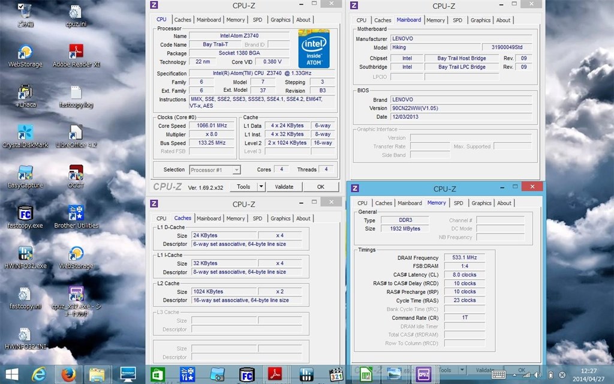Select the Caches tab in the Memory window
This screenshot has width=614, height=384.
click(383, 203)
